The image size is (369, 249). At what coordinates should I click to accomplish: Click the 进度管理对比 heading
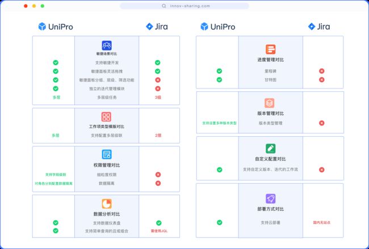coord(271,60)
